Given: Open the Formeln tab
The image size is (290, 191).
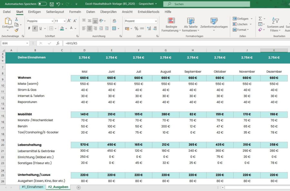Looking at the screenshot, I should point(75,12).
